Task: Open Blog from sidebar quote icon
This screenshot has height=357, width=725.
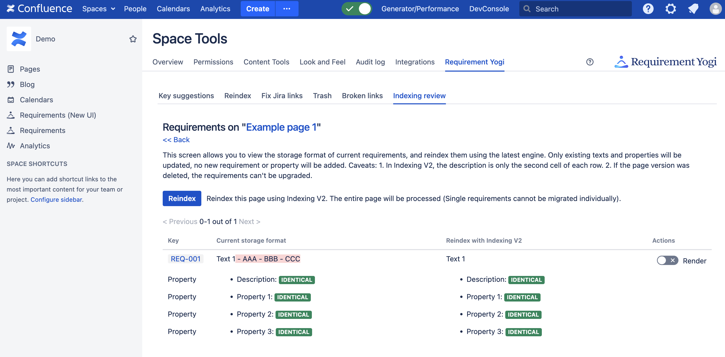Action: (11, 84)
